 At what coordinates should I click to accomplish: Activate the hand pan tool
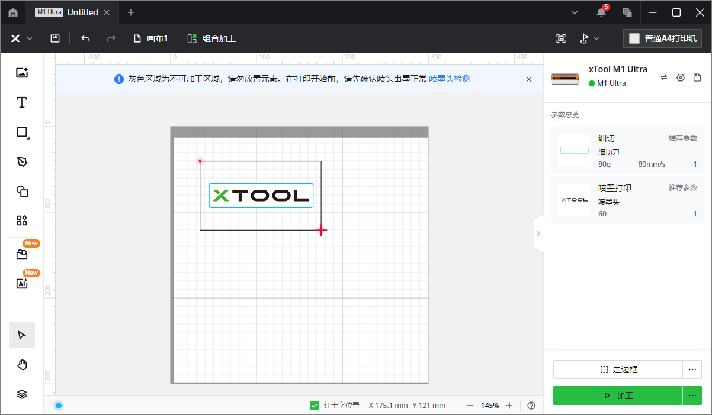(22, 365)
